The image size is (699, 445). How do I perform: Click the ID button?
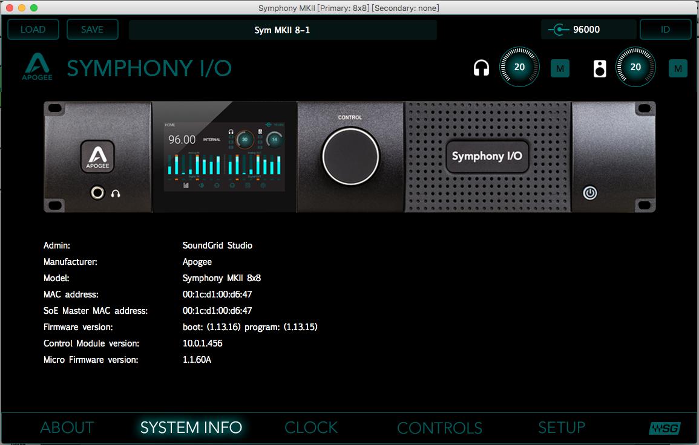pos(665,29)
